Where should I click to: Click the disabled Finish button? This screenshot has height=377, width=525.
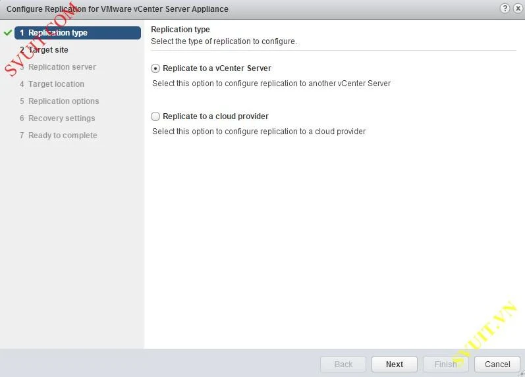tap(446, 364)
